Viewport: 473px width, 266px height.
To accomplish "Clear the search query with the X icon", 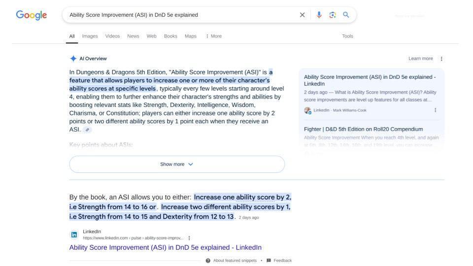I will click(302, 15).
